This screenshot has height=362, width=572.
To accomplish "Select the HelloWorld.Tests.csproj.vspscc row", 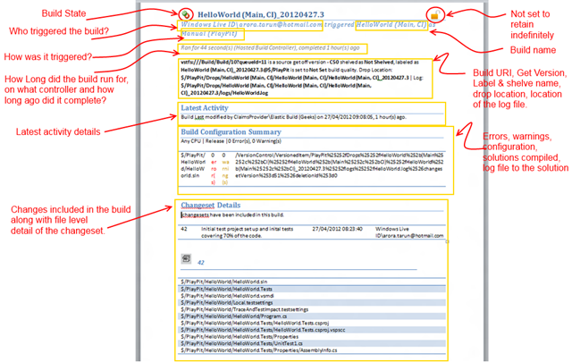I will 312,330.
